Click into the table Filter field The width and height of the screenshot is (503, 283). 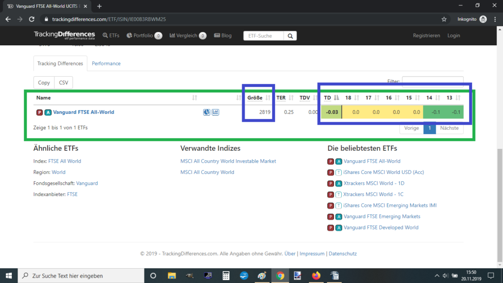(432, 82)
